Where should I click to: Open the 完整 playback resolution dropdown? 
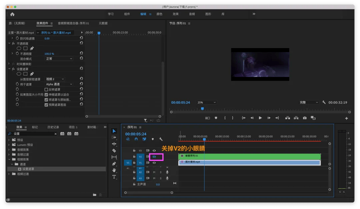(309, 102)
